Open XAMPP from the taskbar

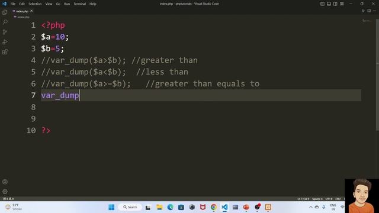(x=268, y=207)
